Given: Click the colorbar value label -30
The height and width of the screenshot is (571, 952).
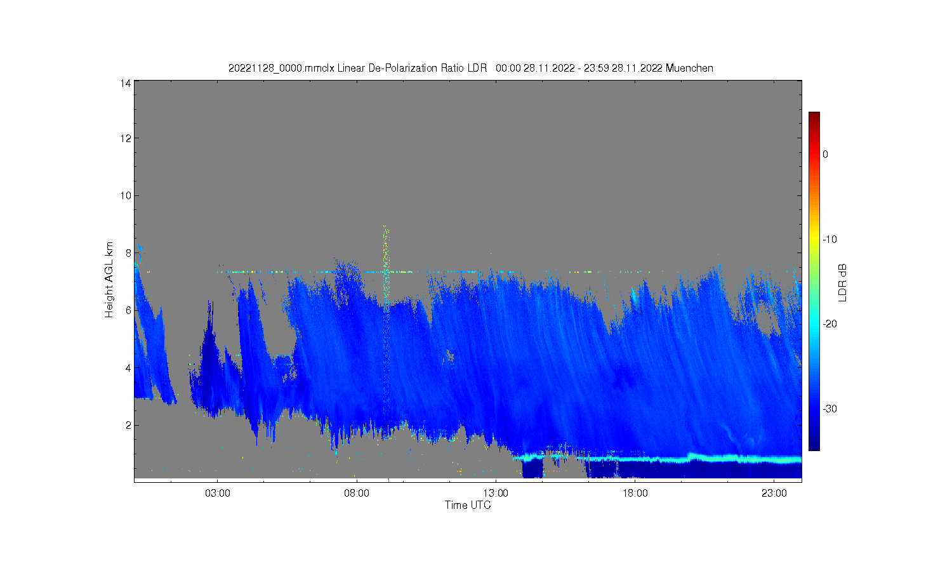Looking at the screenshot, I should point(830,409).
